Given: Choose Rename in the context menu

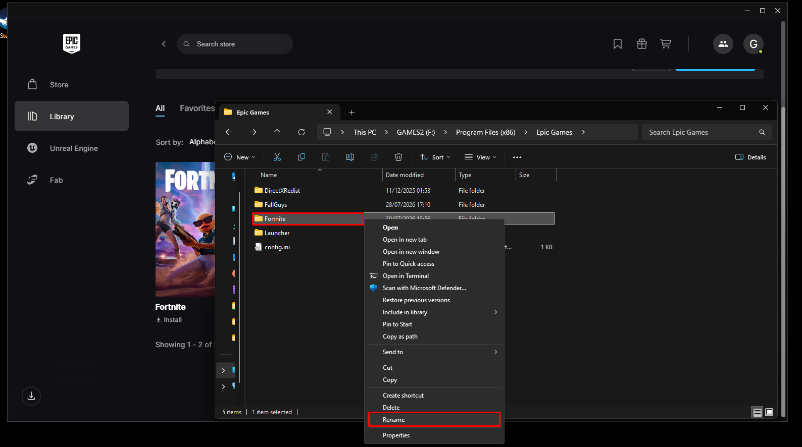Looking at the screenshot, I should pyautogui.click(x=434, y=420).
